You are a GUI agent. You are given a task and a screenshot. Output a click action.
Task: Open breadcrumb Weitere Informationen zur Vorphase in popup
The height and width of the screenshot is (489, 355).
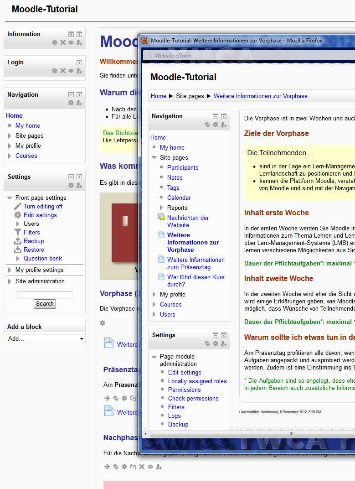[261, 96]
